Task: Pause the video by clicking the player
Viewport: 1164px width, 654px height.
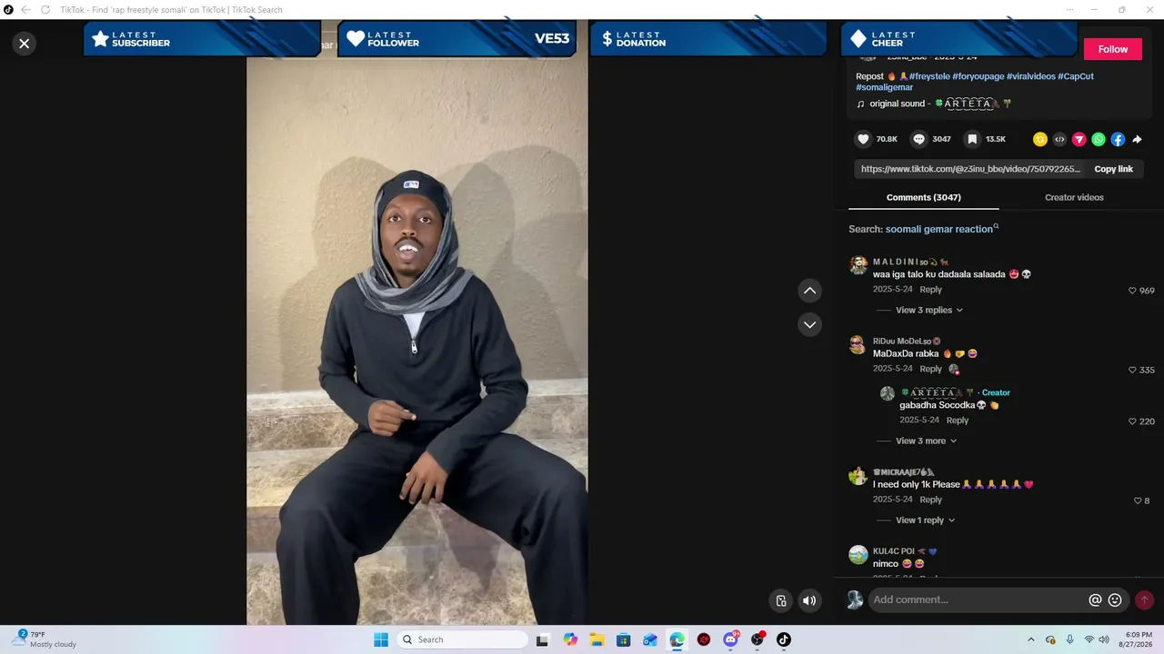Action: click(x=417, y=341)
